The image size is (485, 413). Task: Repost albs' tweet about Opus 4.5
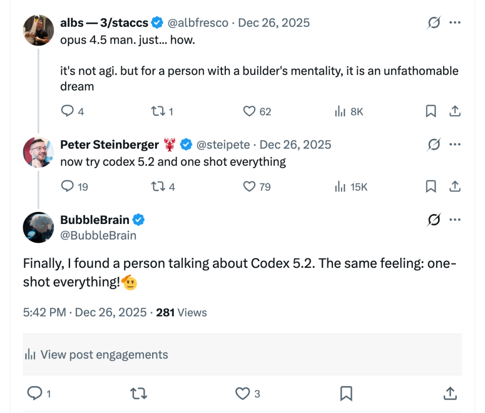coord(157,111)
